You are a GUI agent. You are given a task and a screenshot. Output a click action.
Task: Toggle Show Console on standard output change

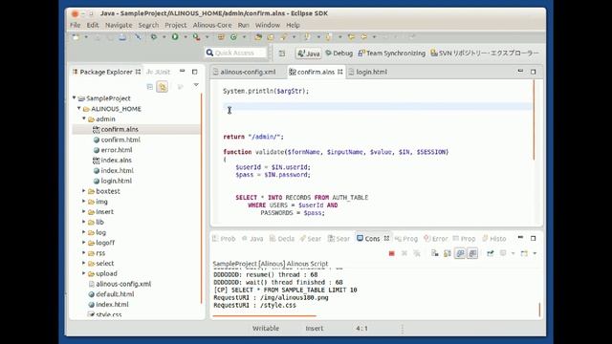pos(460,253)
